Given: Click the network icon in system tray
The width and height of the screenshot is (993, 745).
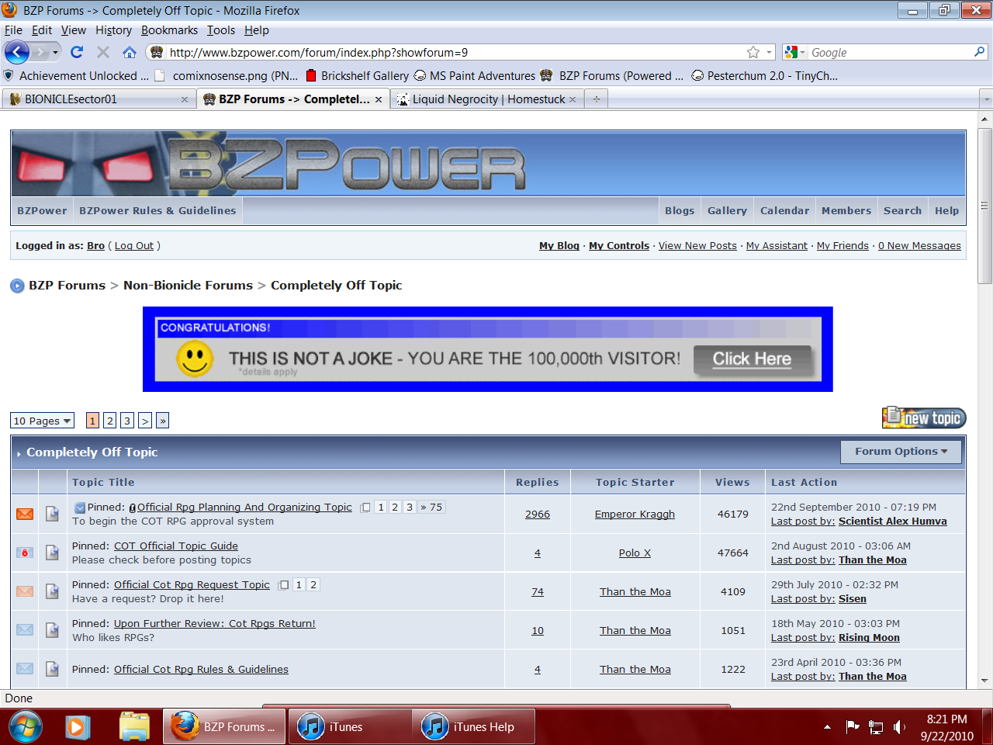Looking at the screenshot, I should click(x=876, y=727).
